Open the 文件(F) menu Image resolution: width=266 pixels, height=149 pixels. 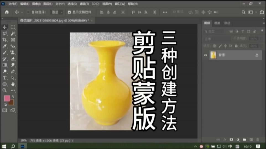click(x=13, y=4)
